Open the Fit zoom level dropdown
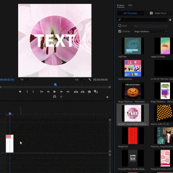Screen dimensions: 173x173 click(x=26, y=80)
